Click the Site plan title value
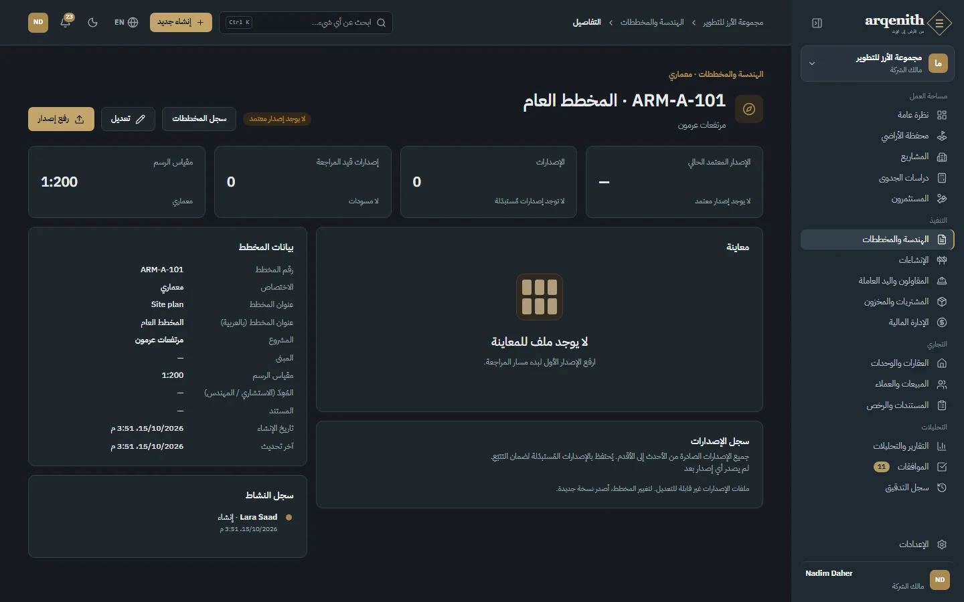964x602 pixels. 167,304
